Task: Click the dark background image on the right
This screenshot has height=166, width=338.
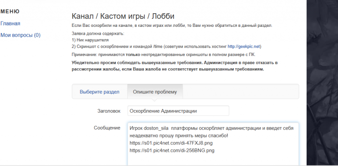Action: [322, 82]
